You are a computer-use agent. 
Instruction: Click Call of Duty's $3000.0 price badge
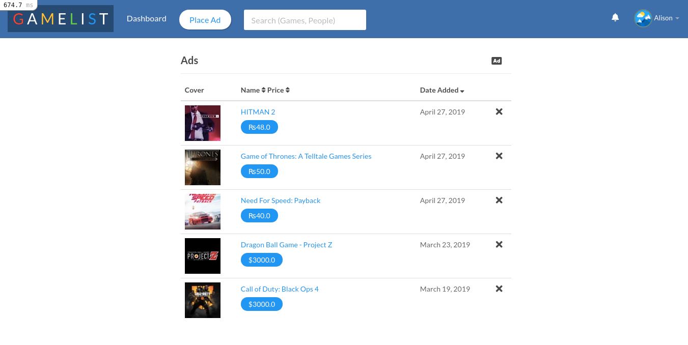point(262,304)
